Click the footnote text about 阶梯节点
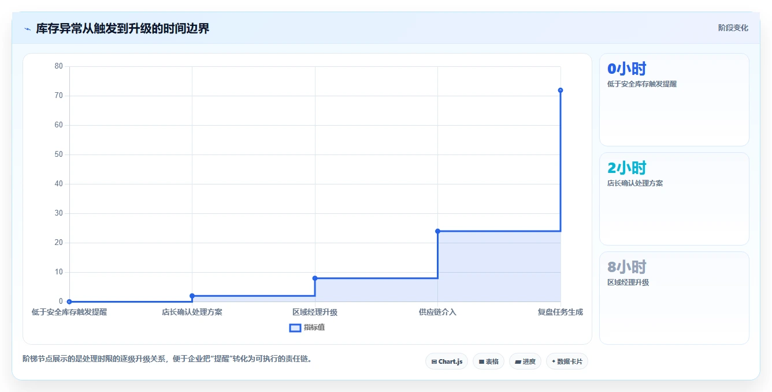772x392 pixels. [168, 359]
